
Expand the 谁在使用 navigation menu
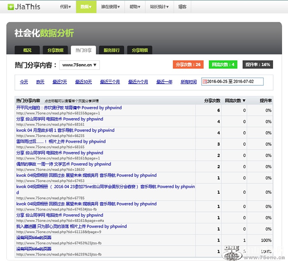click(x=112, y=7)
